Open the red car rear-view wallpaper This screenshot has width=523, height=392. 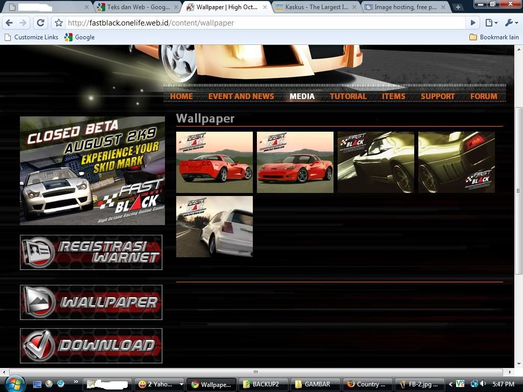pos(215,162)
